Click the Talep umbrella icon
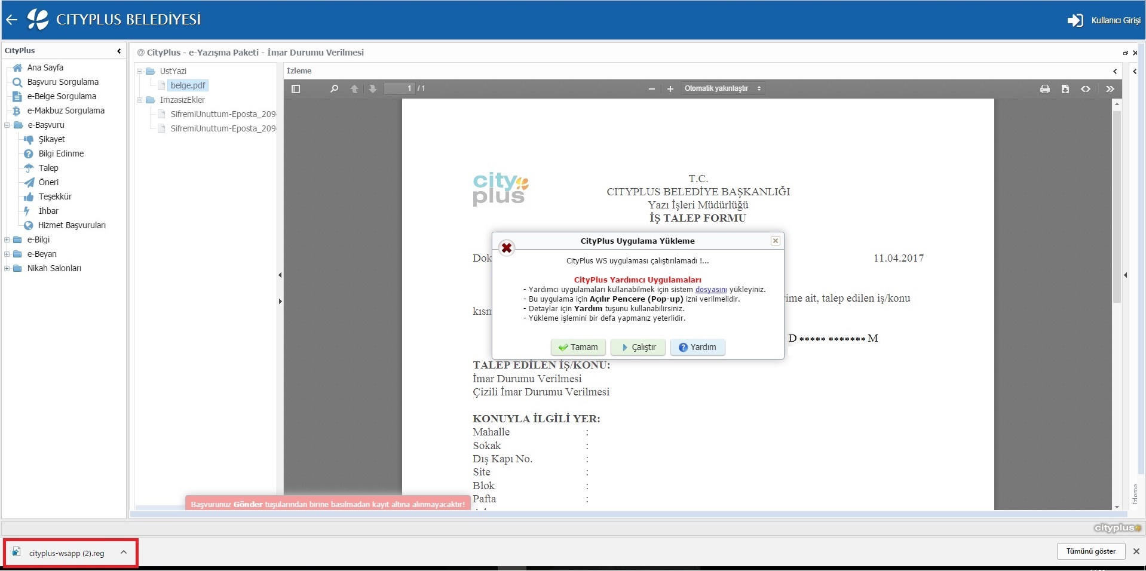This screenshot has width=1146, height=571. coord(28,168)
